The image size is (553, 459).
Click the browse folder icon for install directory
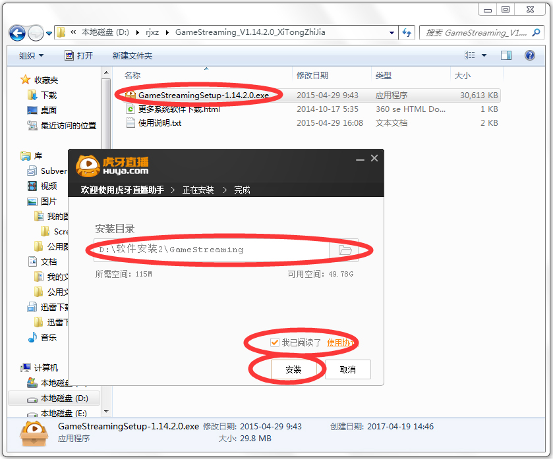[345, 250]
